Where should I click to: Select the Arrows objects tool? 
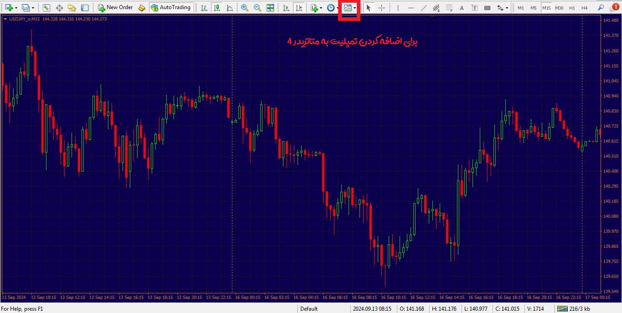click(x=500, y=8)
